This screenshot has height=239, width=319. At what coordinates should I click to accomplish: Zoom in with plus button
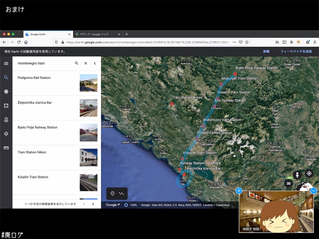pyautogui.click(x=239, y=191)
